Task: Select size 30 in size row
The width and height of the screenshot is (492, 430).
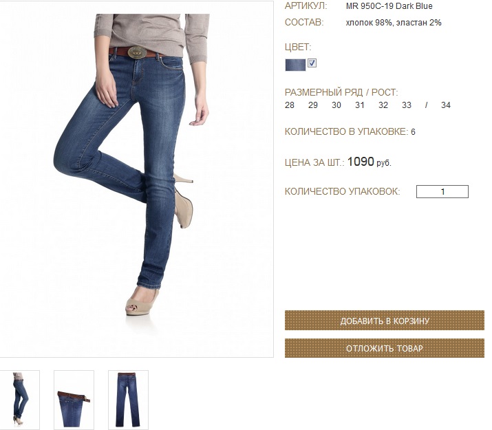Action: pos(336,105)
